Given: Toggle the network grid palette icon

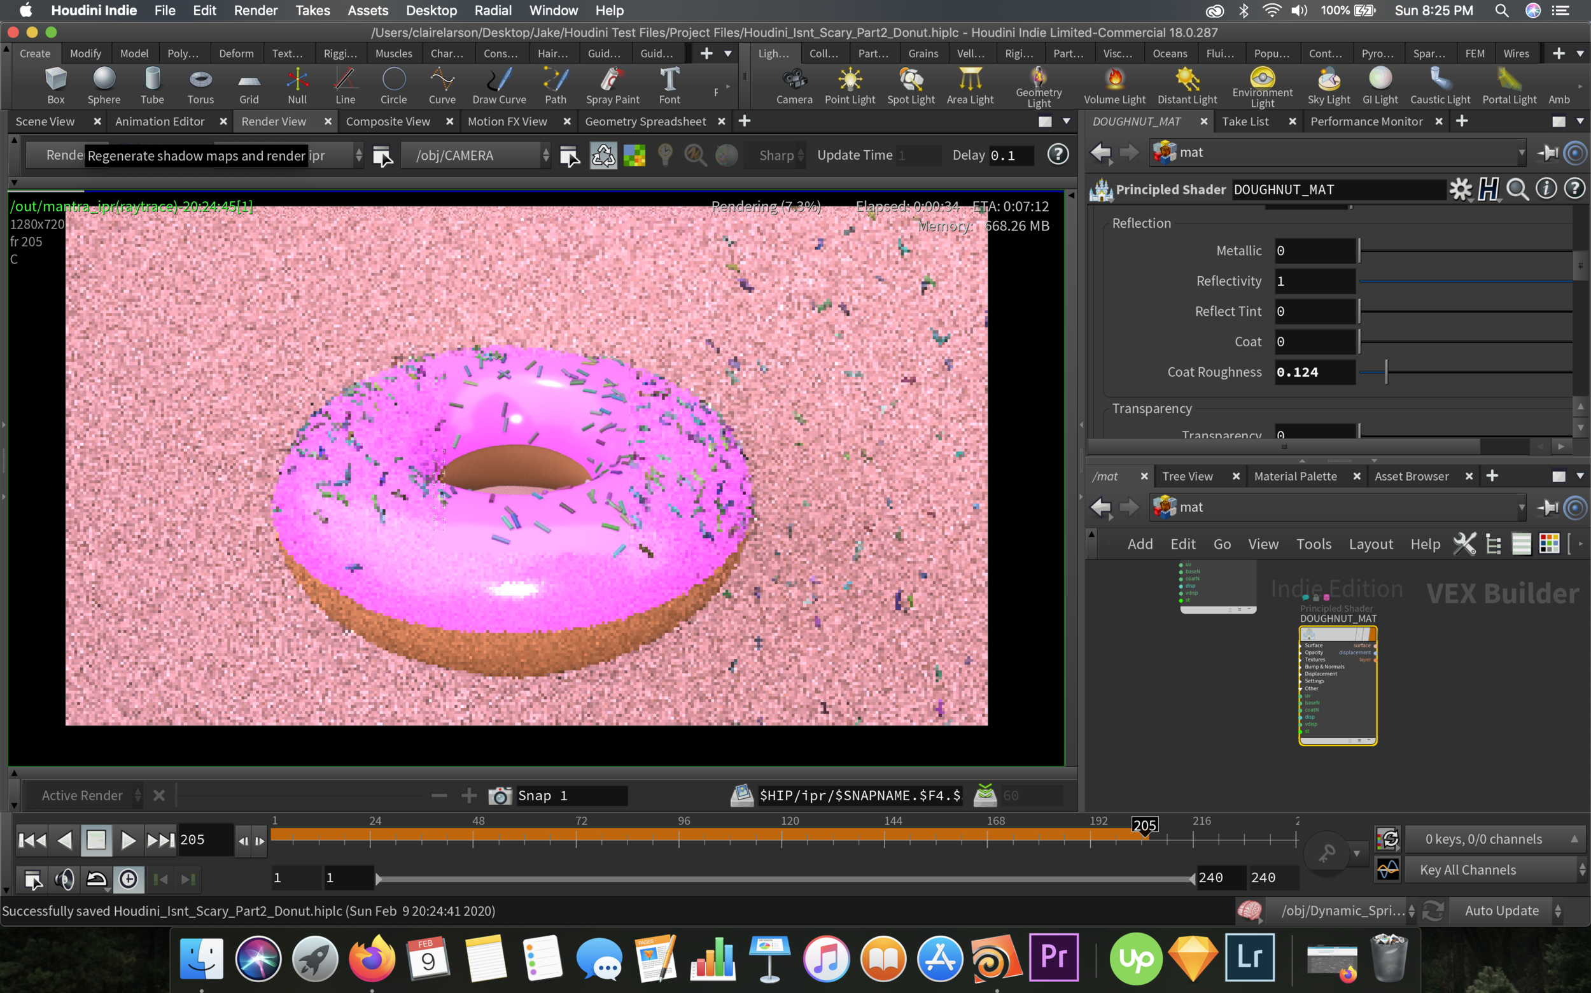Looking at the screenshot, I should (x=1548, y=544).
